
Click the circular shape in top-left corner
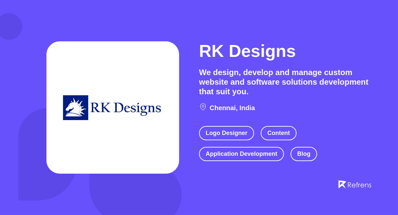(x=10, y=26)
